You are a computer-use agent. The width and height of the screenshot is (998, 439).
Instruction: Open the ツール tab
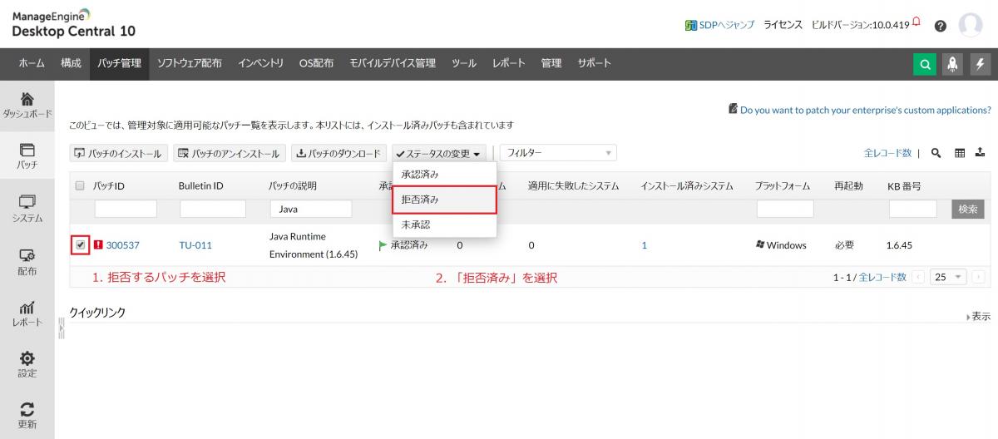click(464, 64)
